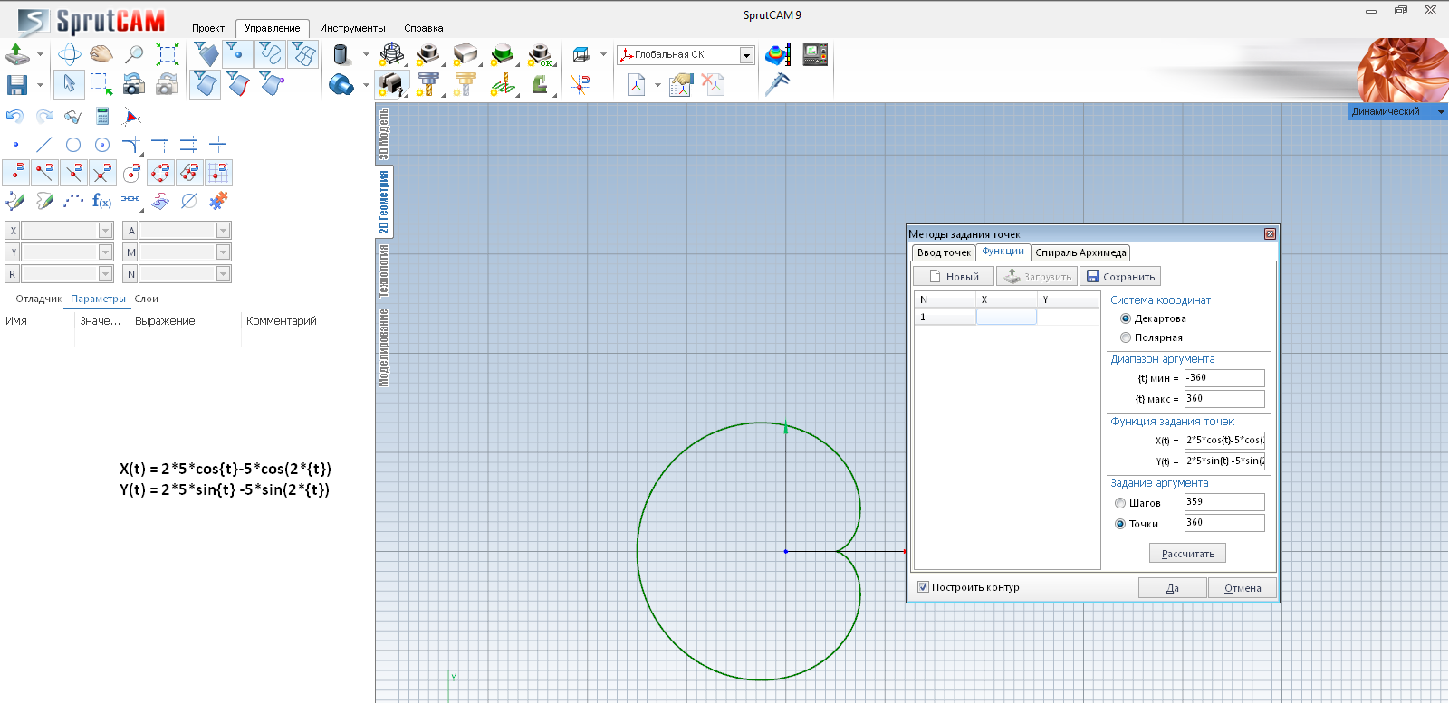Screen dimensions: 1449x703
Task: Switch to the Спираль Архимеда tab
Action: pos(1080,252)
